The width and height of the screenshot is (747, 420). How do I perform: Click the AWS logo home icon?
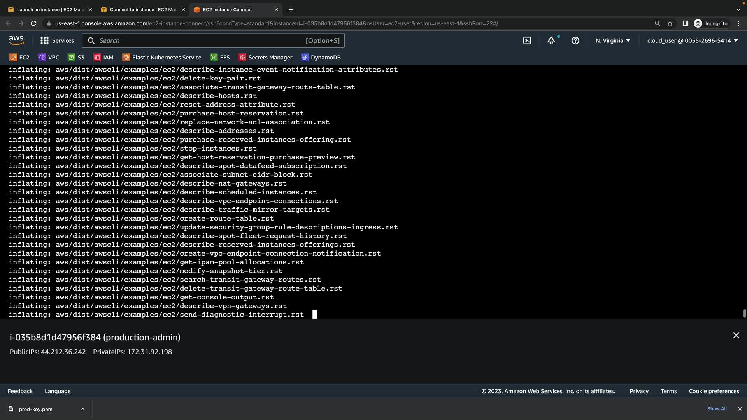click(x=16, y=40)
